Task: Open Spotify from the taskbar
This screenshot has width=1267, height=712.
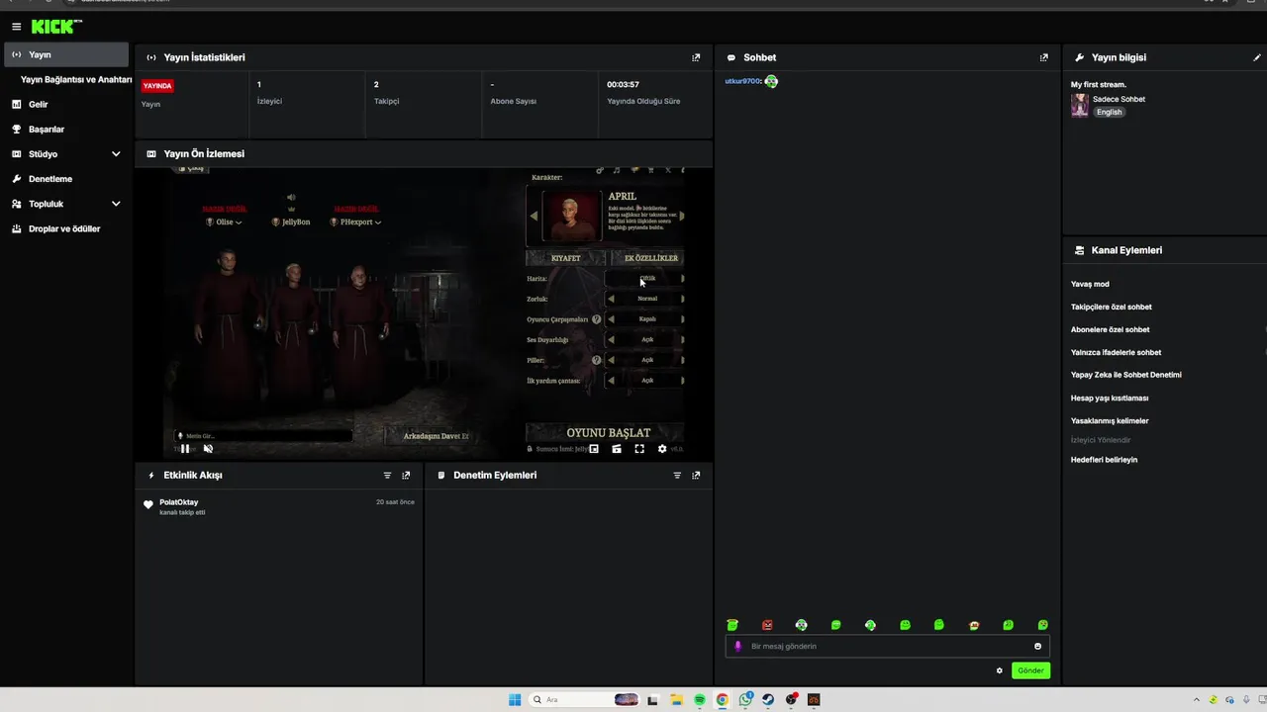Action: [x=700, y=700]
